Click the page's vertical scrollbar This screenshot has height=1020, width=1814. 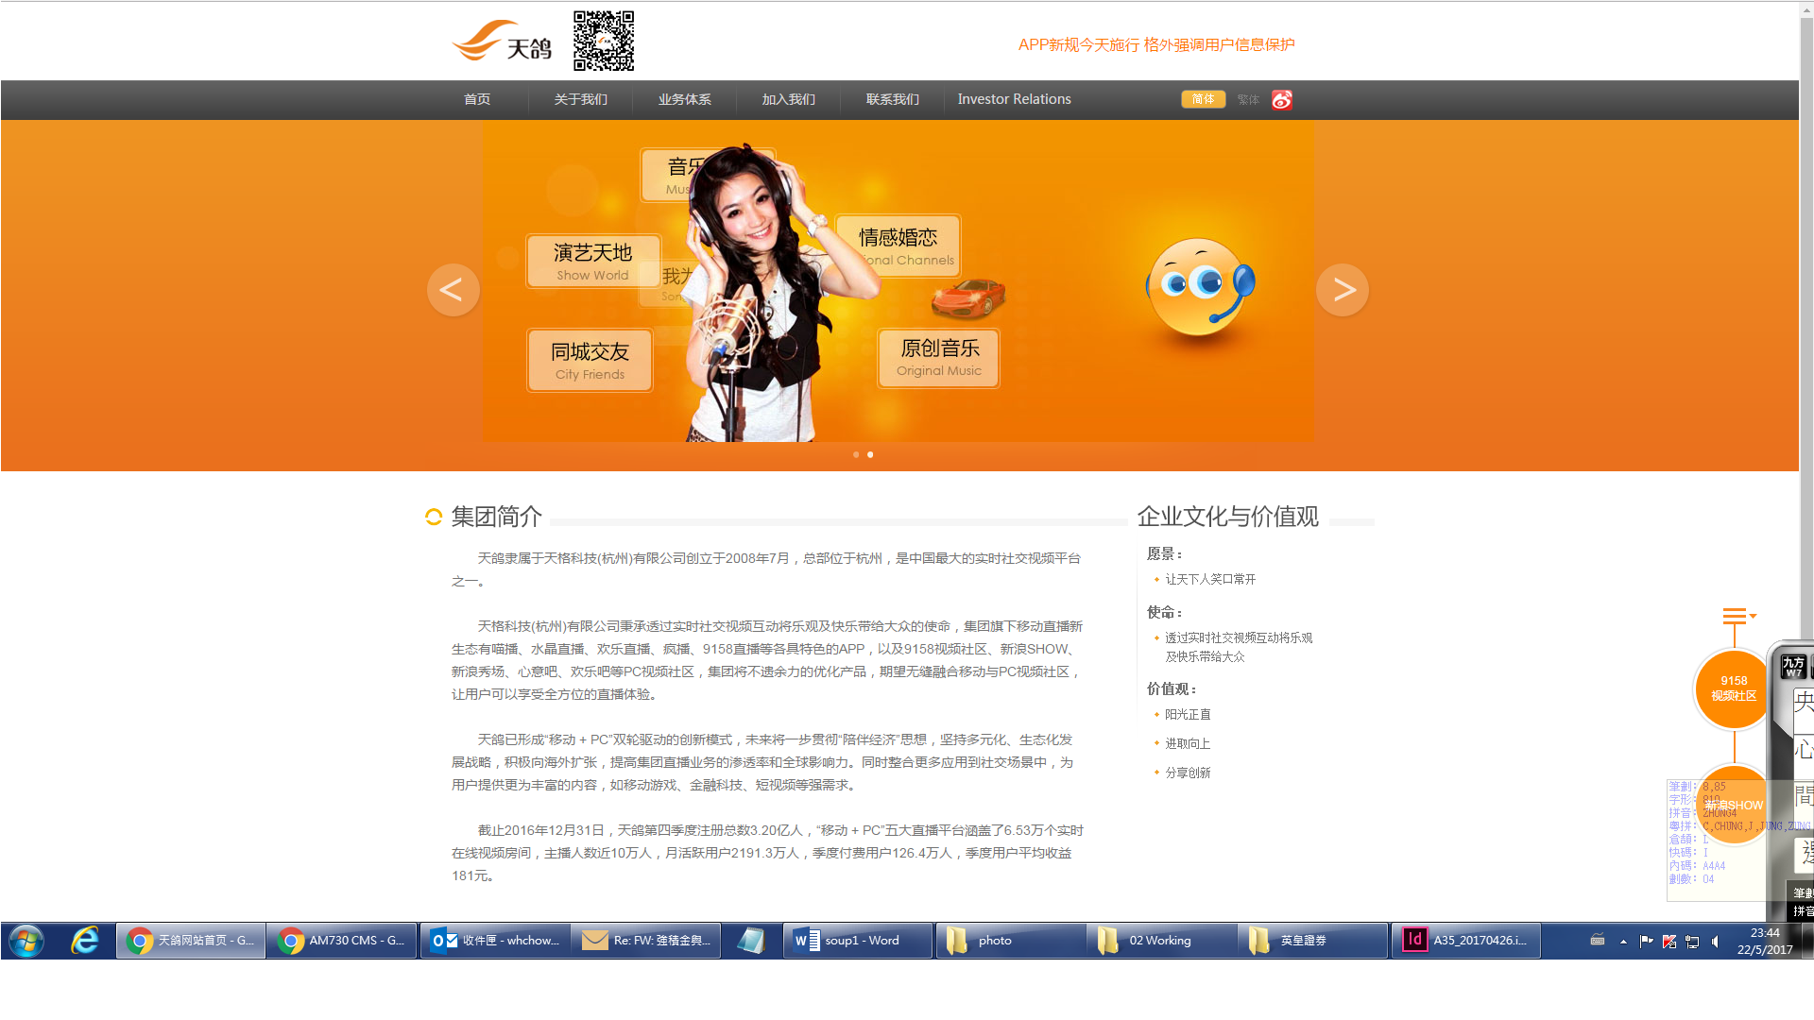(x=1805, y=378)
